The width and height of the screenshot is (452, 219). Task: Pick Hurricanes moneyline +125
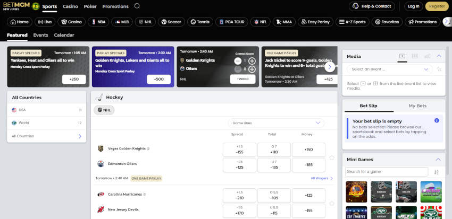click(308, 196)
